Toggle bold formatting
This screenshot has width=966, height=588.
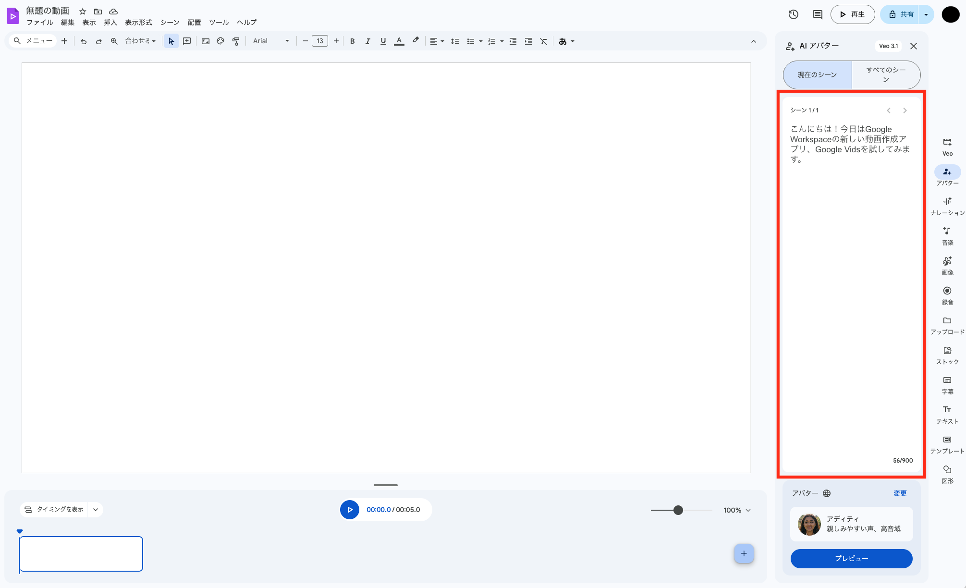click(x=353, y=41)
